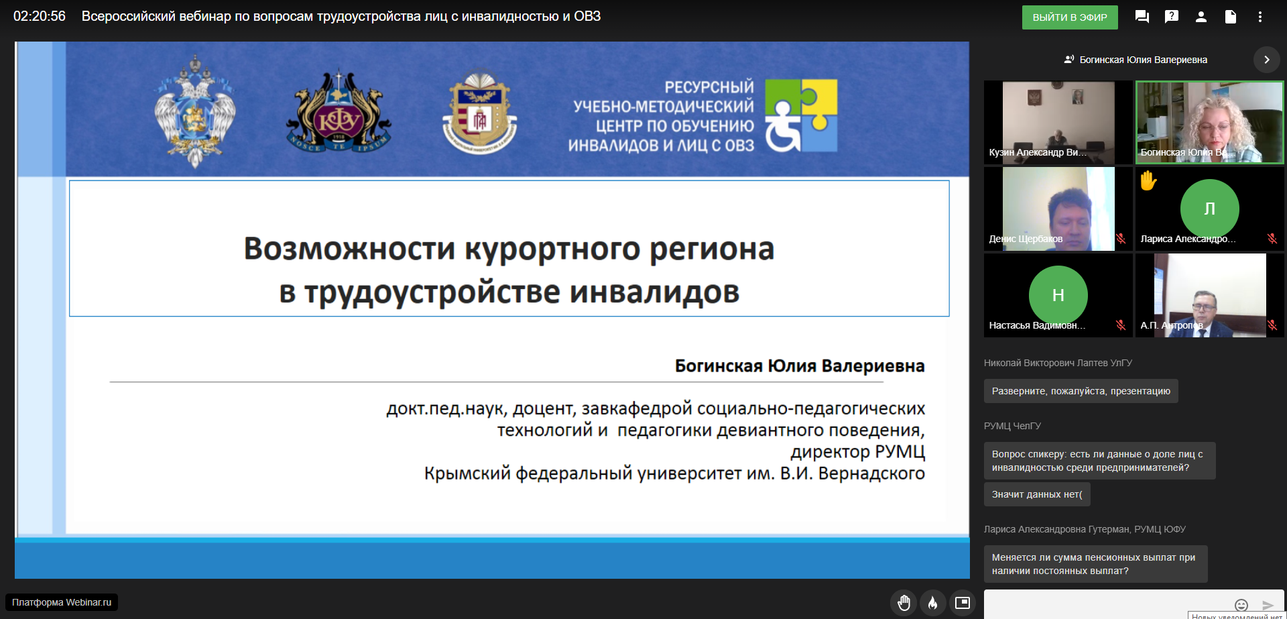This screenshot has width=1287, height=619.
Task: Open the three-dot more options menu
Action: [x=1260, y=17]
